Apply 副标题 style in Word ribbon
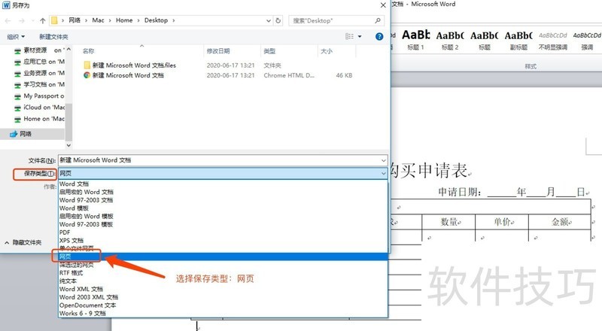 tap(518, 40)
